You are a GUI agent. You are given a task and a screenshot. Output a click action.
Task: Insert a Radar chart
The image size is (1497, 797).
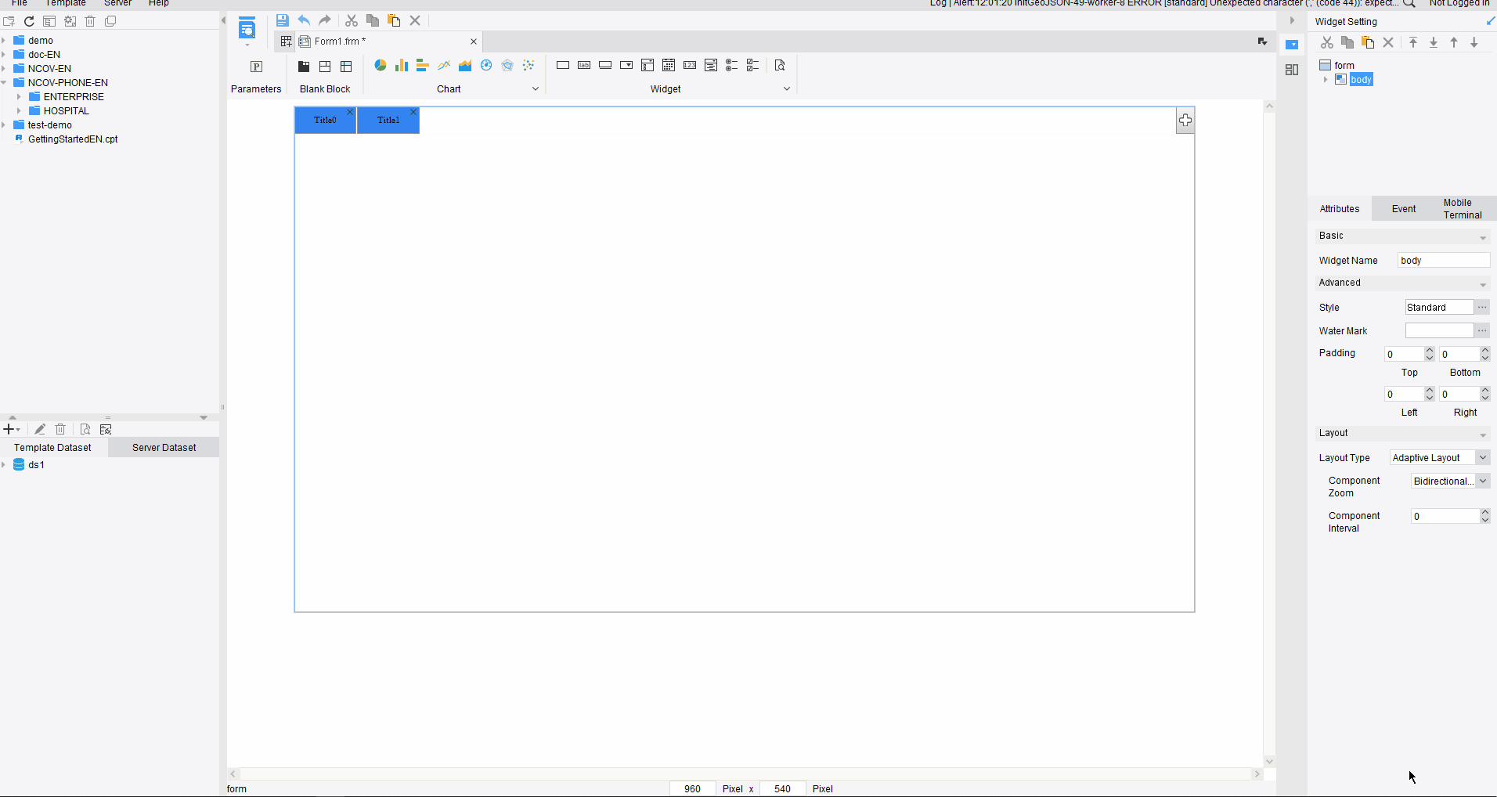507,65
